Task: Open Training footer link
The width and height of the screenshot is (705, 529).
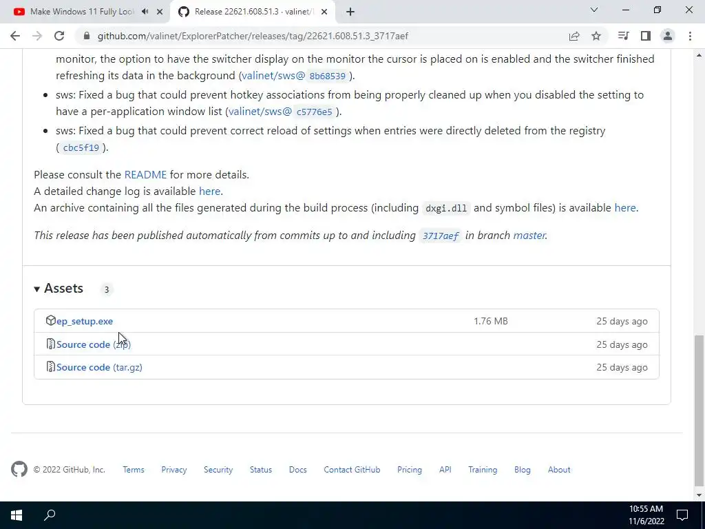Action: pyautogui.click(x=483, y=470)
